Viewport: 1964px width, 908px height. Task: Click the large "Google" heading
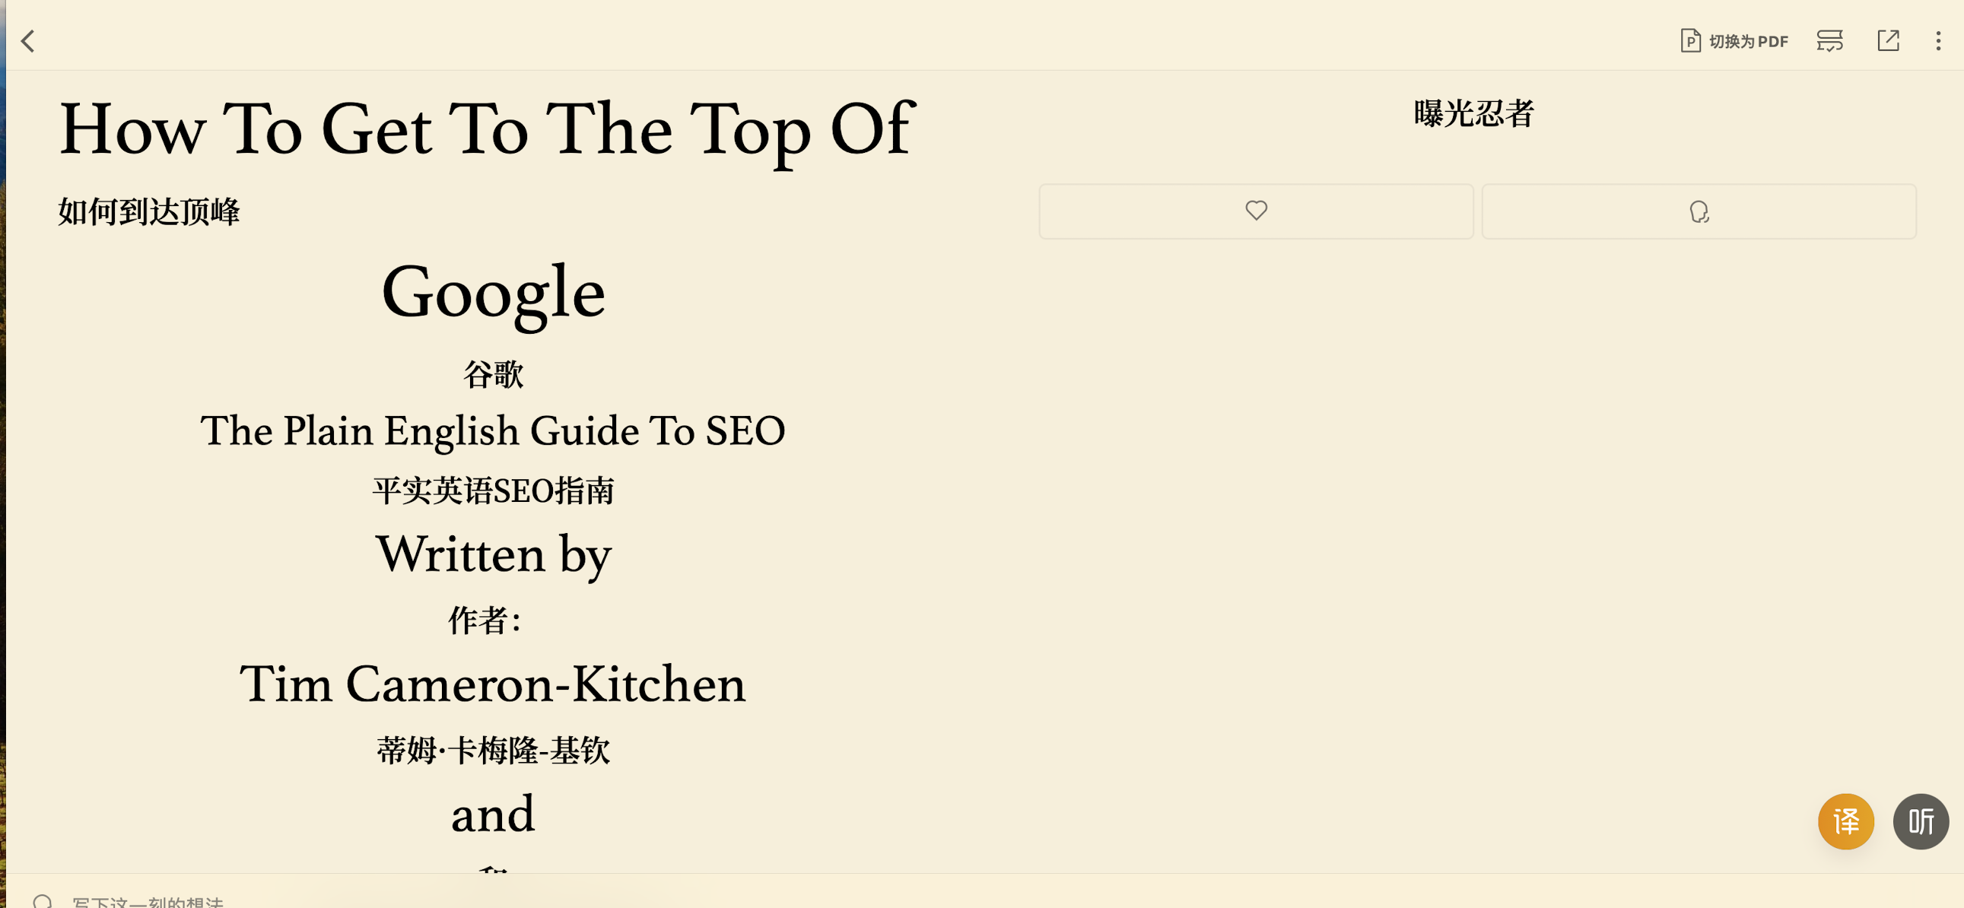pos(494,293)
